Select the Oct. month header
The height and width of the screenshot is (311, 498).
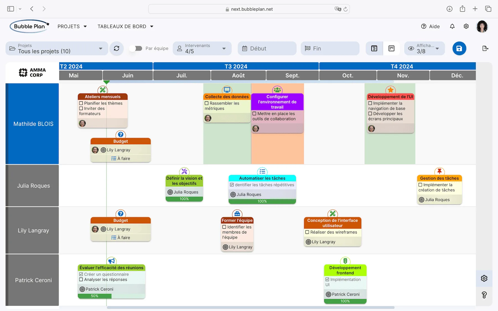point(348,75)
